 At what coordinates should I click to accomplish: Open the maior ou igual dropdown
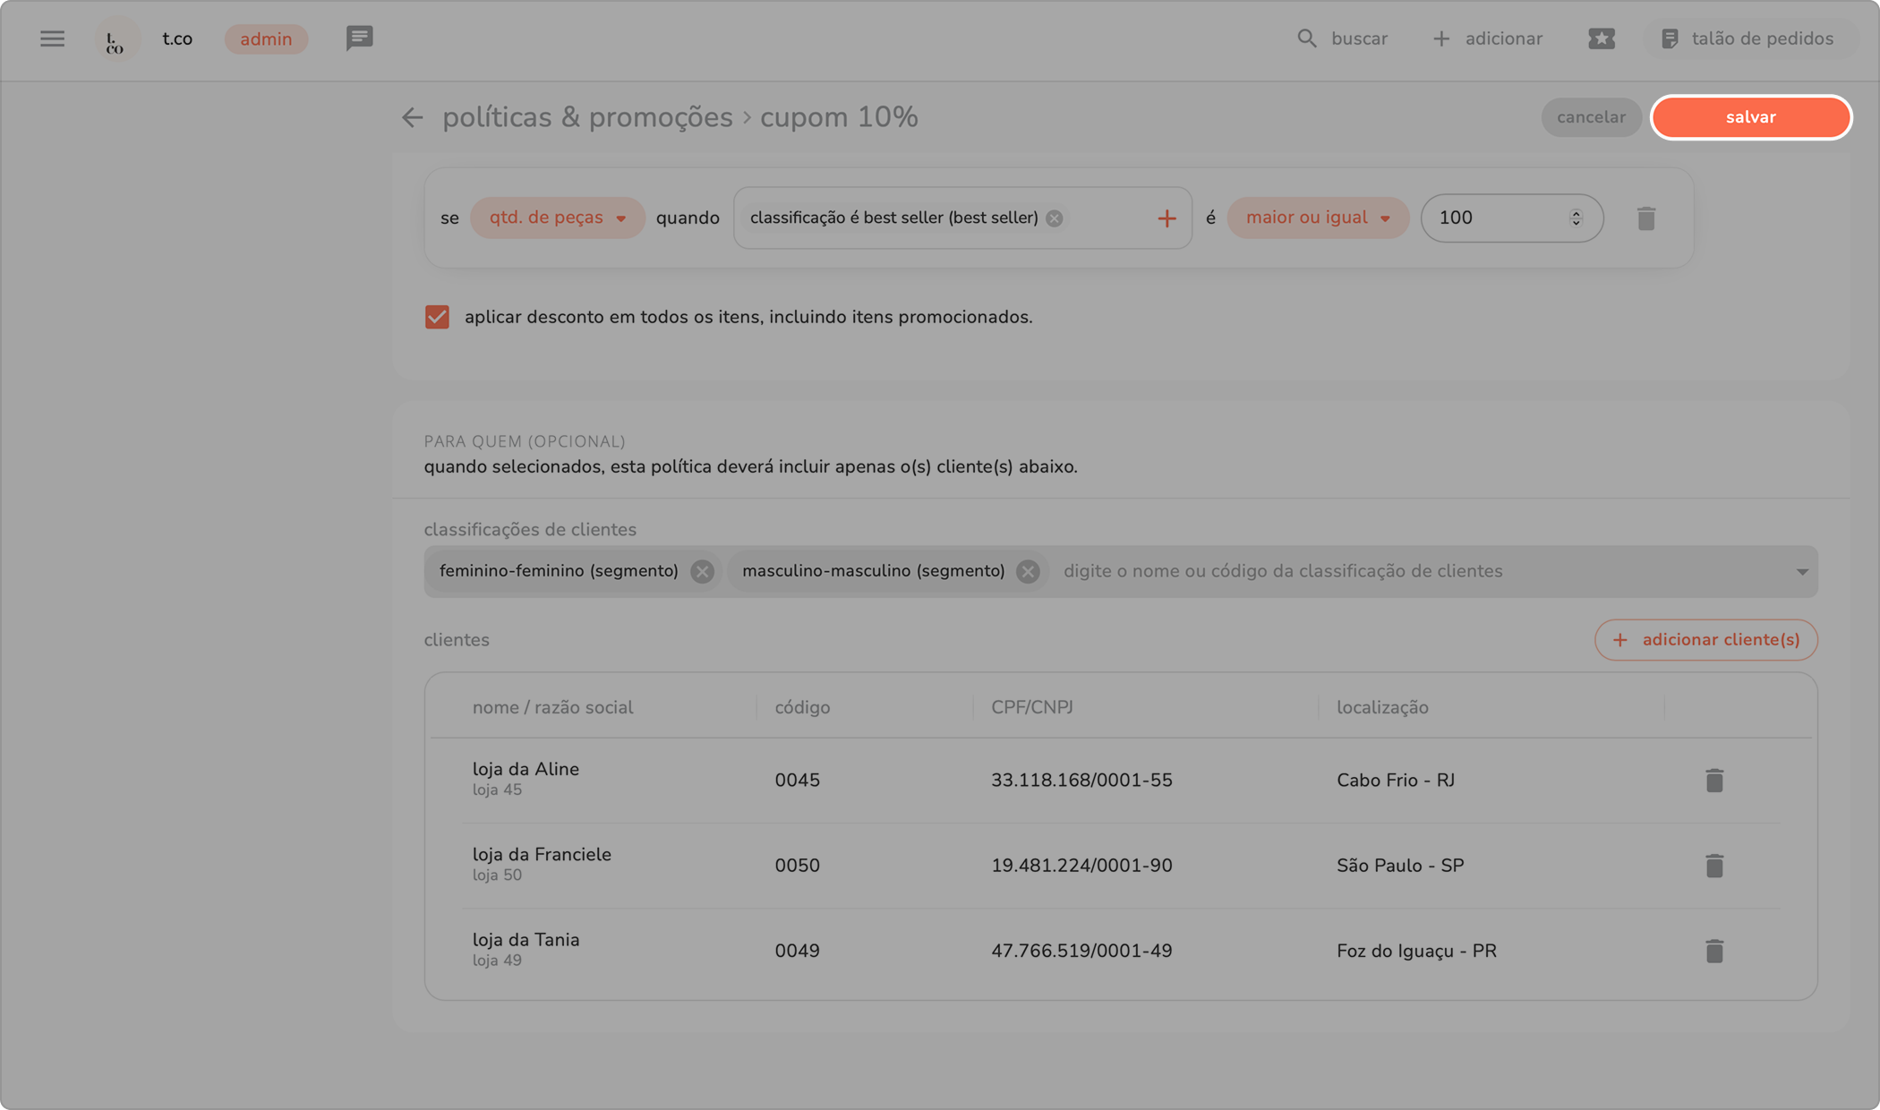click(1317, 218)
